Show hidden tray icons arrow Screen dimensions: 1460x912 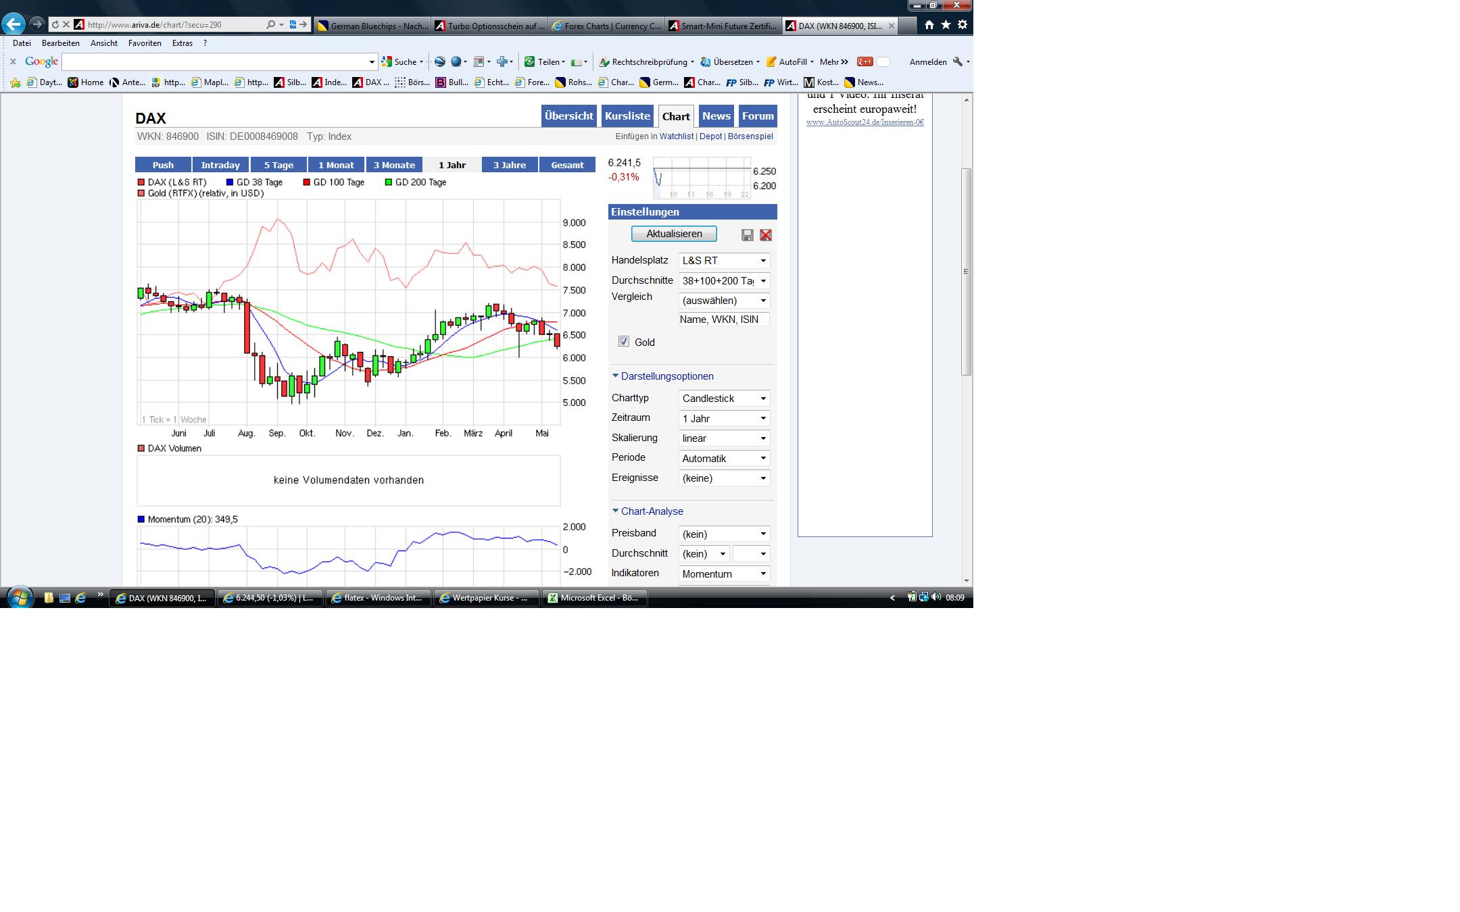[892, 598]
